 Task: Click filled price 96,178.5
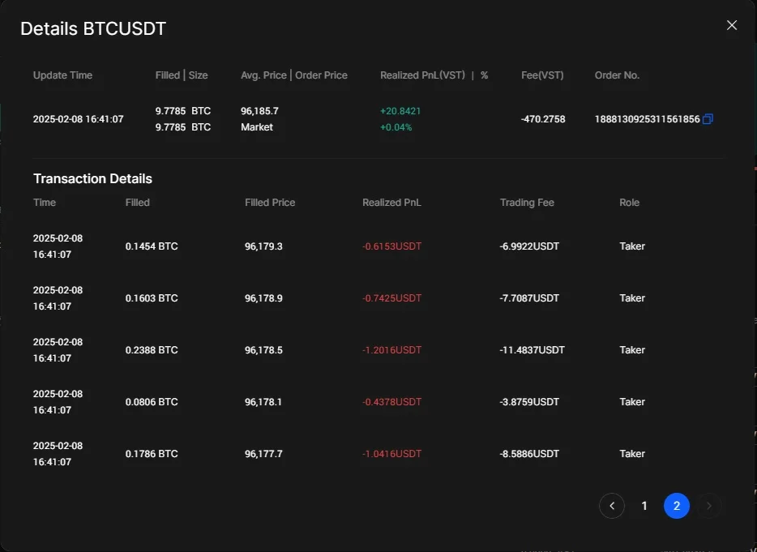tap(263, 350)
